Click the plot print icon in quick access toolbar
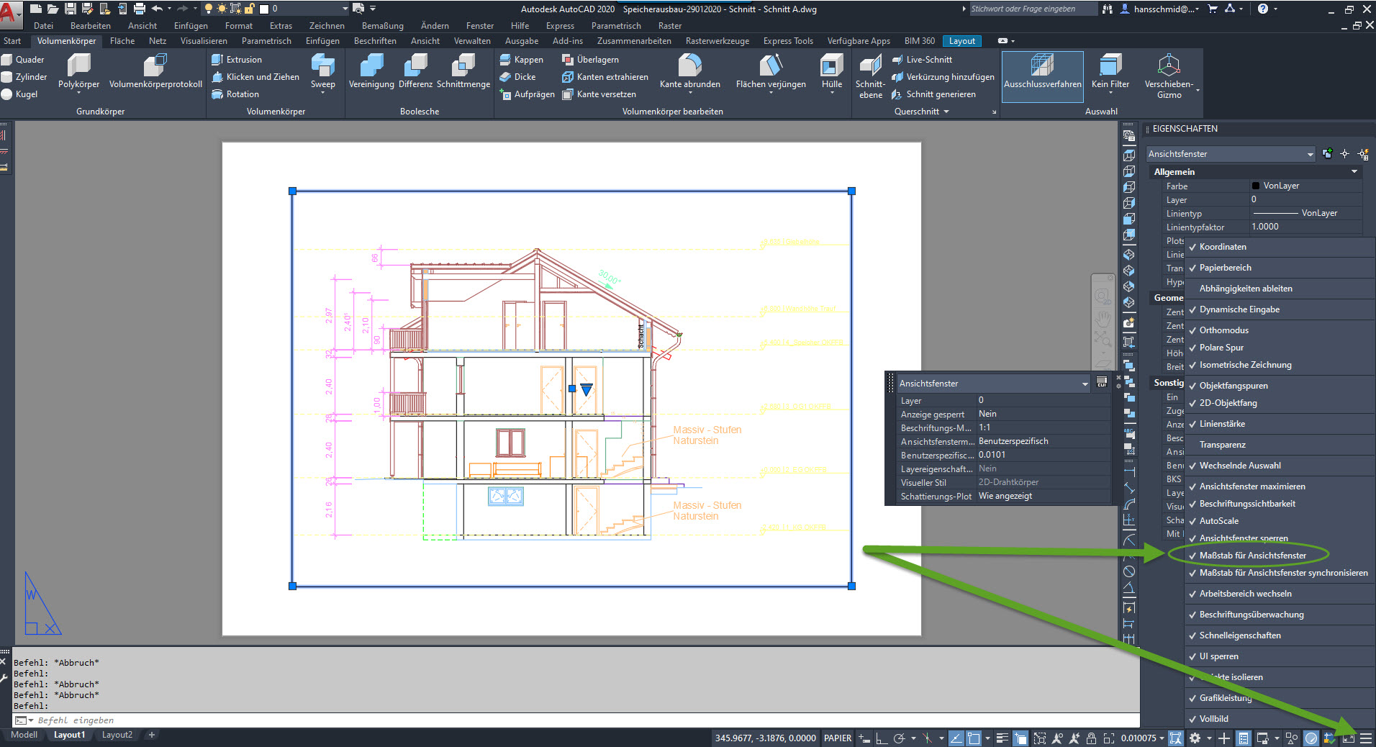1376x747 pixels. (140, 9)
